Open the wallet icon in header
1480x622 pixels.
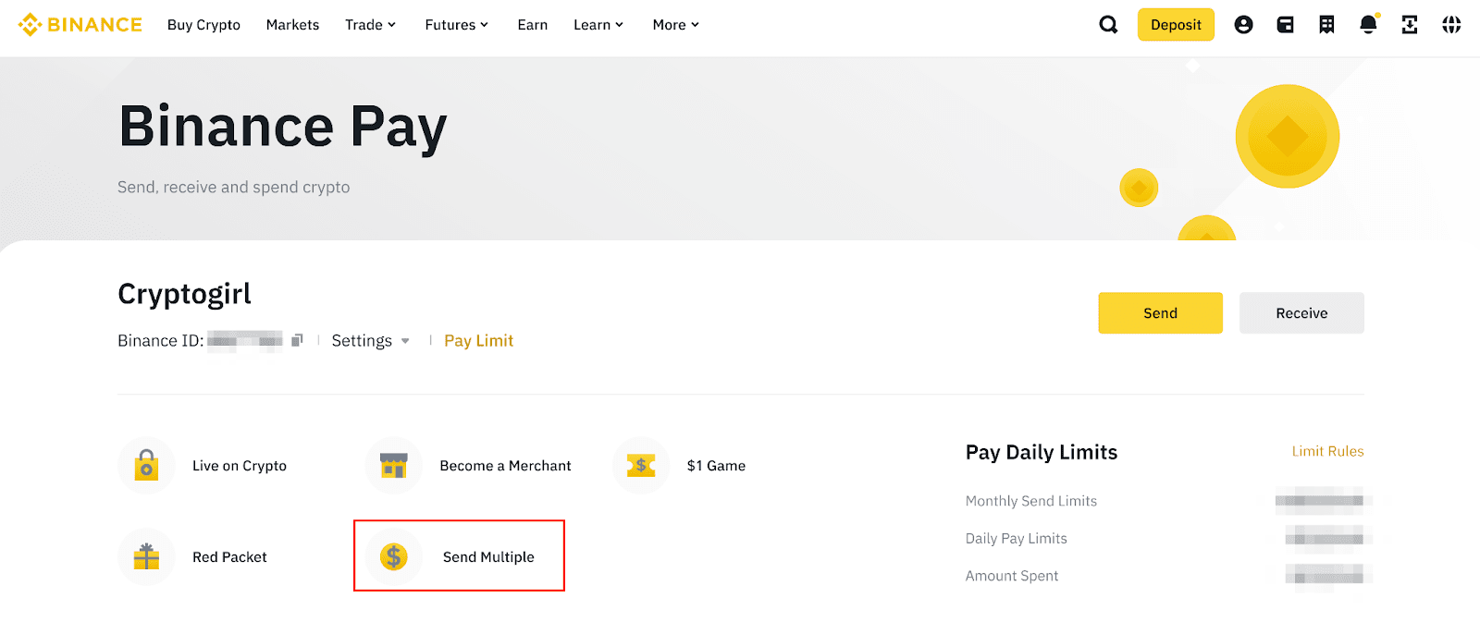click(1286, 25)
